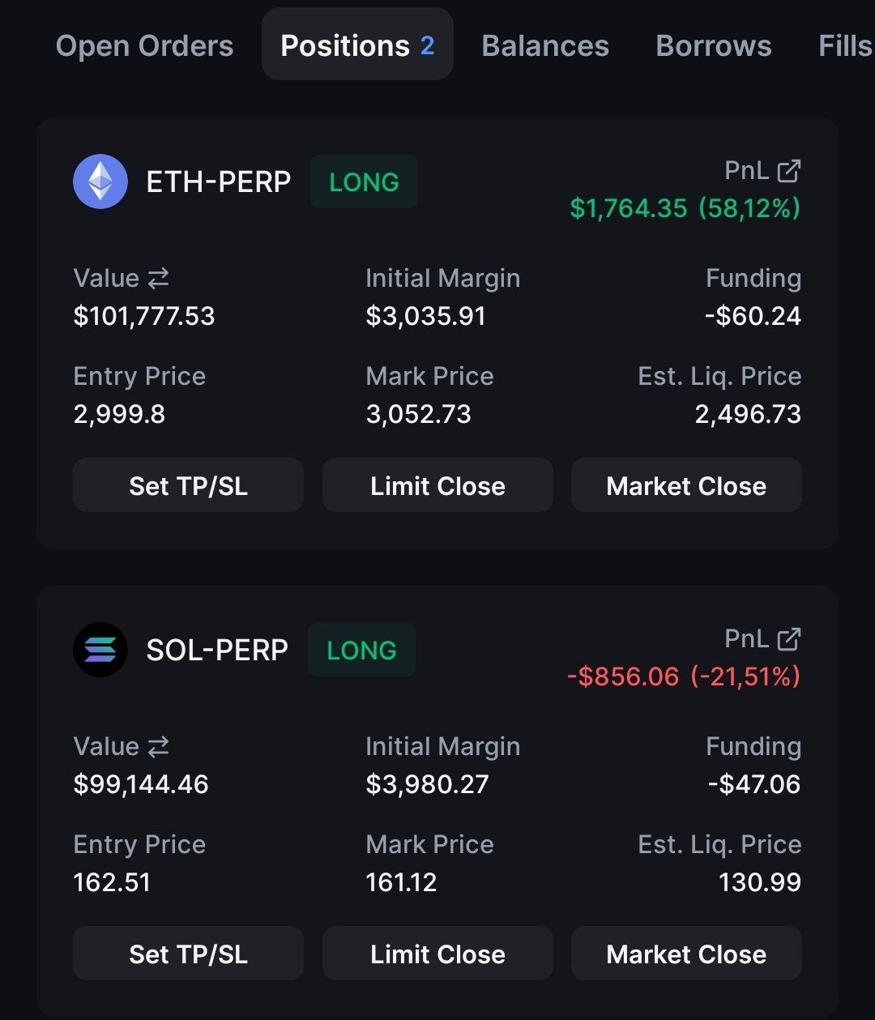Toggle ETH-PERP Value swap arrows icon

(x=158, y=279)
